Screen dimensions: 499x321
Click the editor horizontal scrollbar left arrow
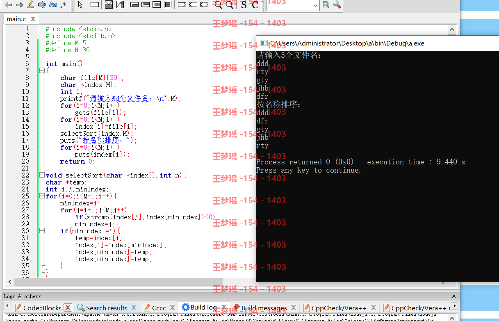[x=10, y=282]
